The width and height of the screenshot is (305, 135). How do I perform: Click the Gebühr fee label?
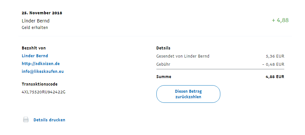coord(163,64)
